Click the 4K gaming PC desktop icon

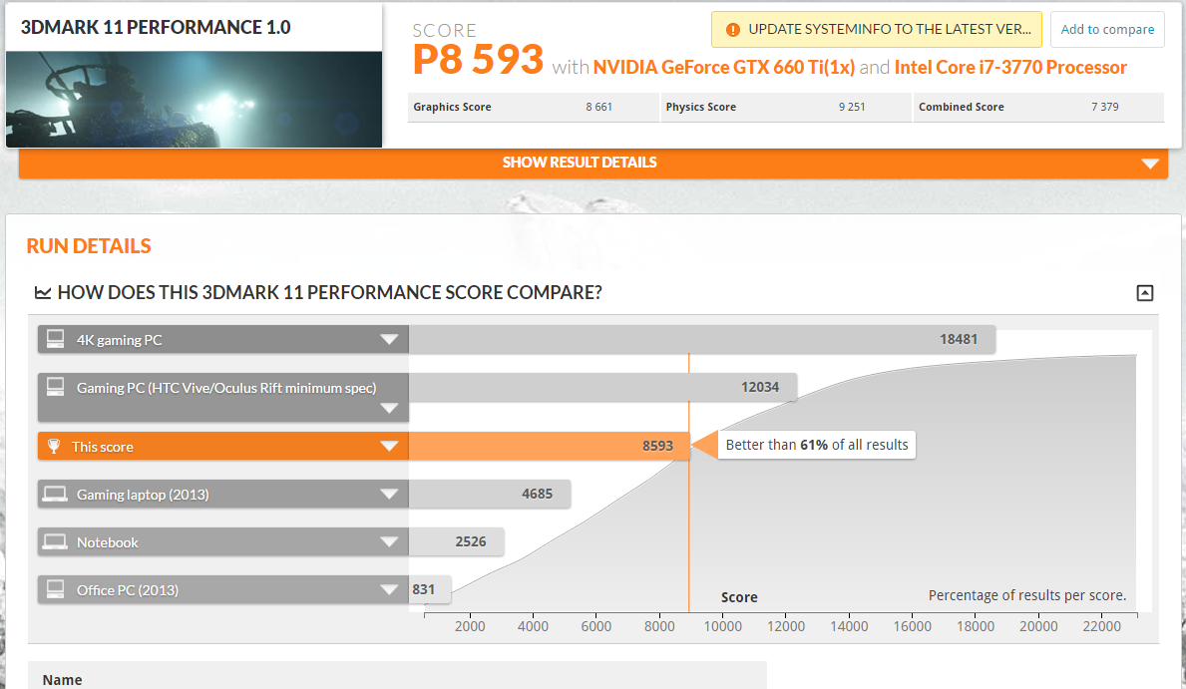coord(55,340)
